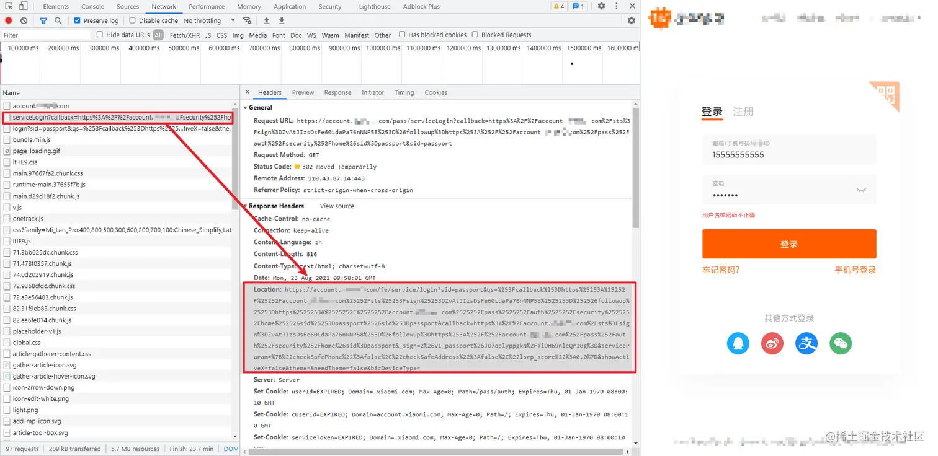This screenshot has height=456, width=938.
Task: Select the All filter type
Action: (158, 35)
